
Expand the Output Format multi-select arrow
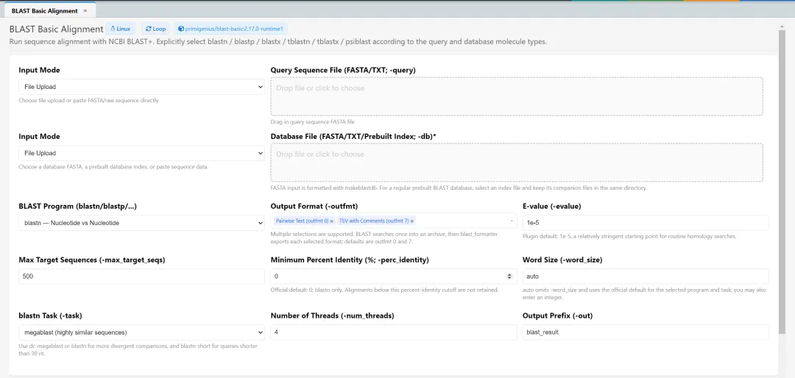[x=512, y=221]
